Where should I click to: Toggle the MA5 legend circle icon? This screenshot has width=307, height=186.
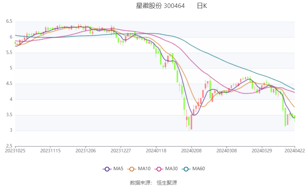click(x=107, y=169)
